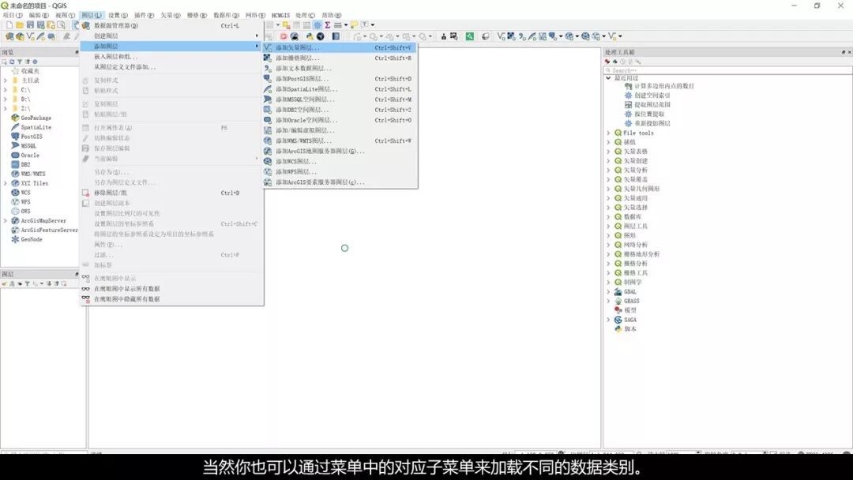The width and height of the screenshot is (853, 480).
Task: Click the Open Project folder icon
Action: click(20, 25)
